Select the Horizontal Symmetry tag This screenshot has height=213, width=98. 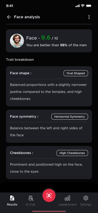pyautogui.click(x=70, y=117)
